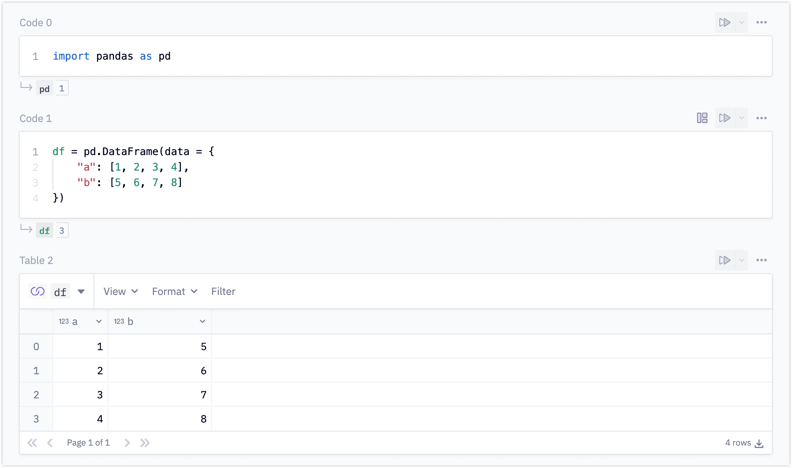Run the Code 0 cell
792x468 pixels.
point(725,23)
